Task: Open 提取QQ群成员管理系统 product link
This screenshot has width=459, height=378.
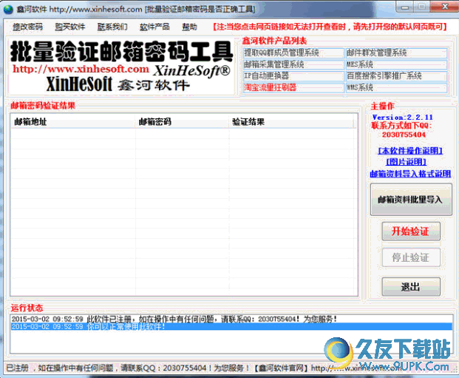Action: [293, 53]
